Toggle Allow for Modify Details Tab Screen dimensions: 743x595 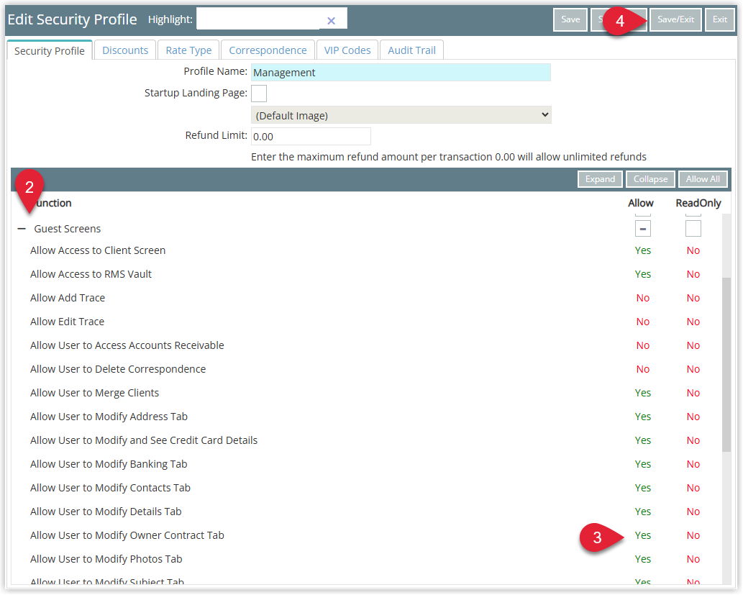[x=642, y=512]
